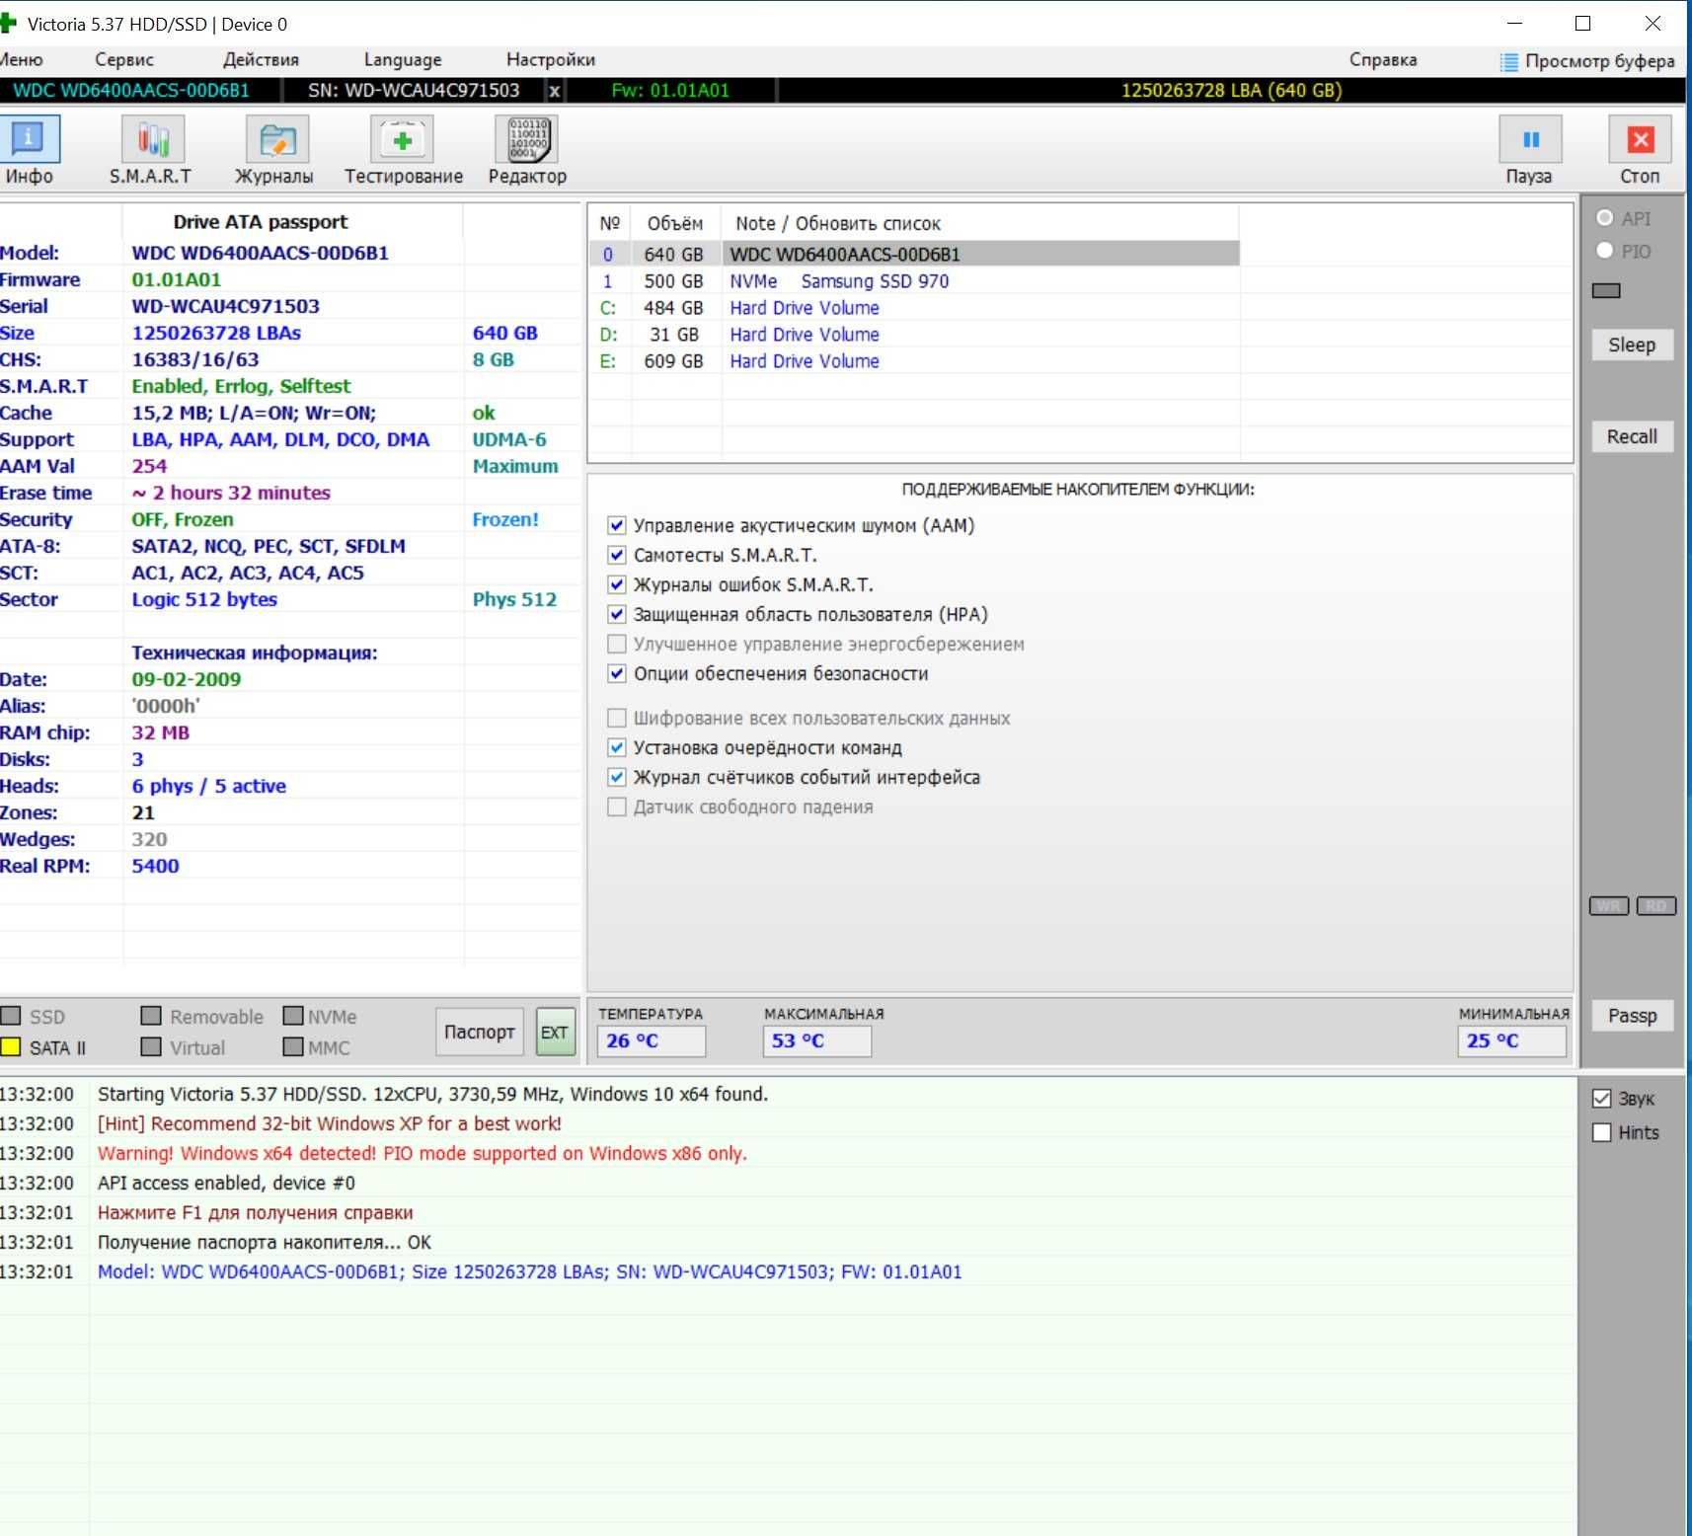The height and width of the screenshot is (1536, 1692).
Task: Toggle the SSD indicator box
Action: [x=11, y=1016]
